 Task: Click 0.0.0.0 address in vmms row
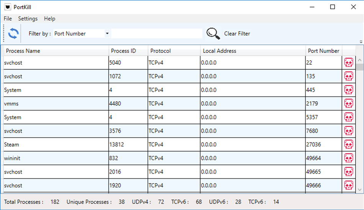253,104
